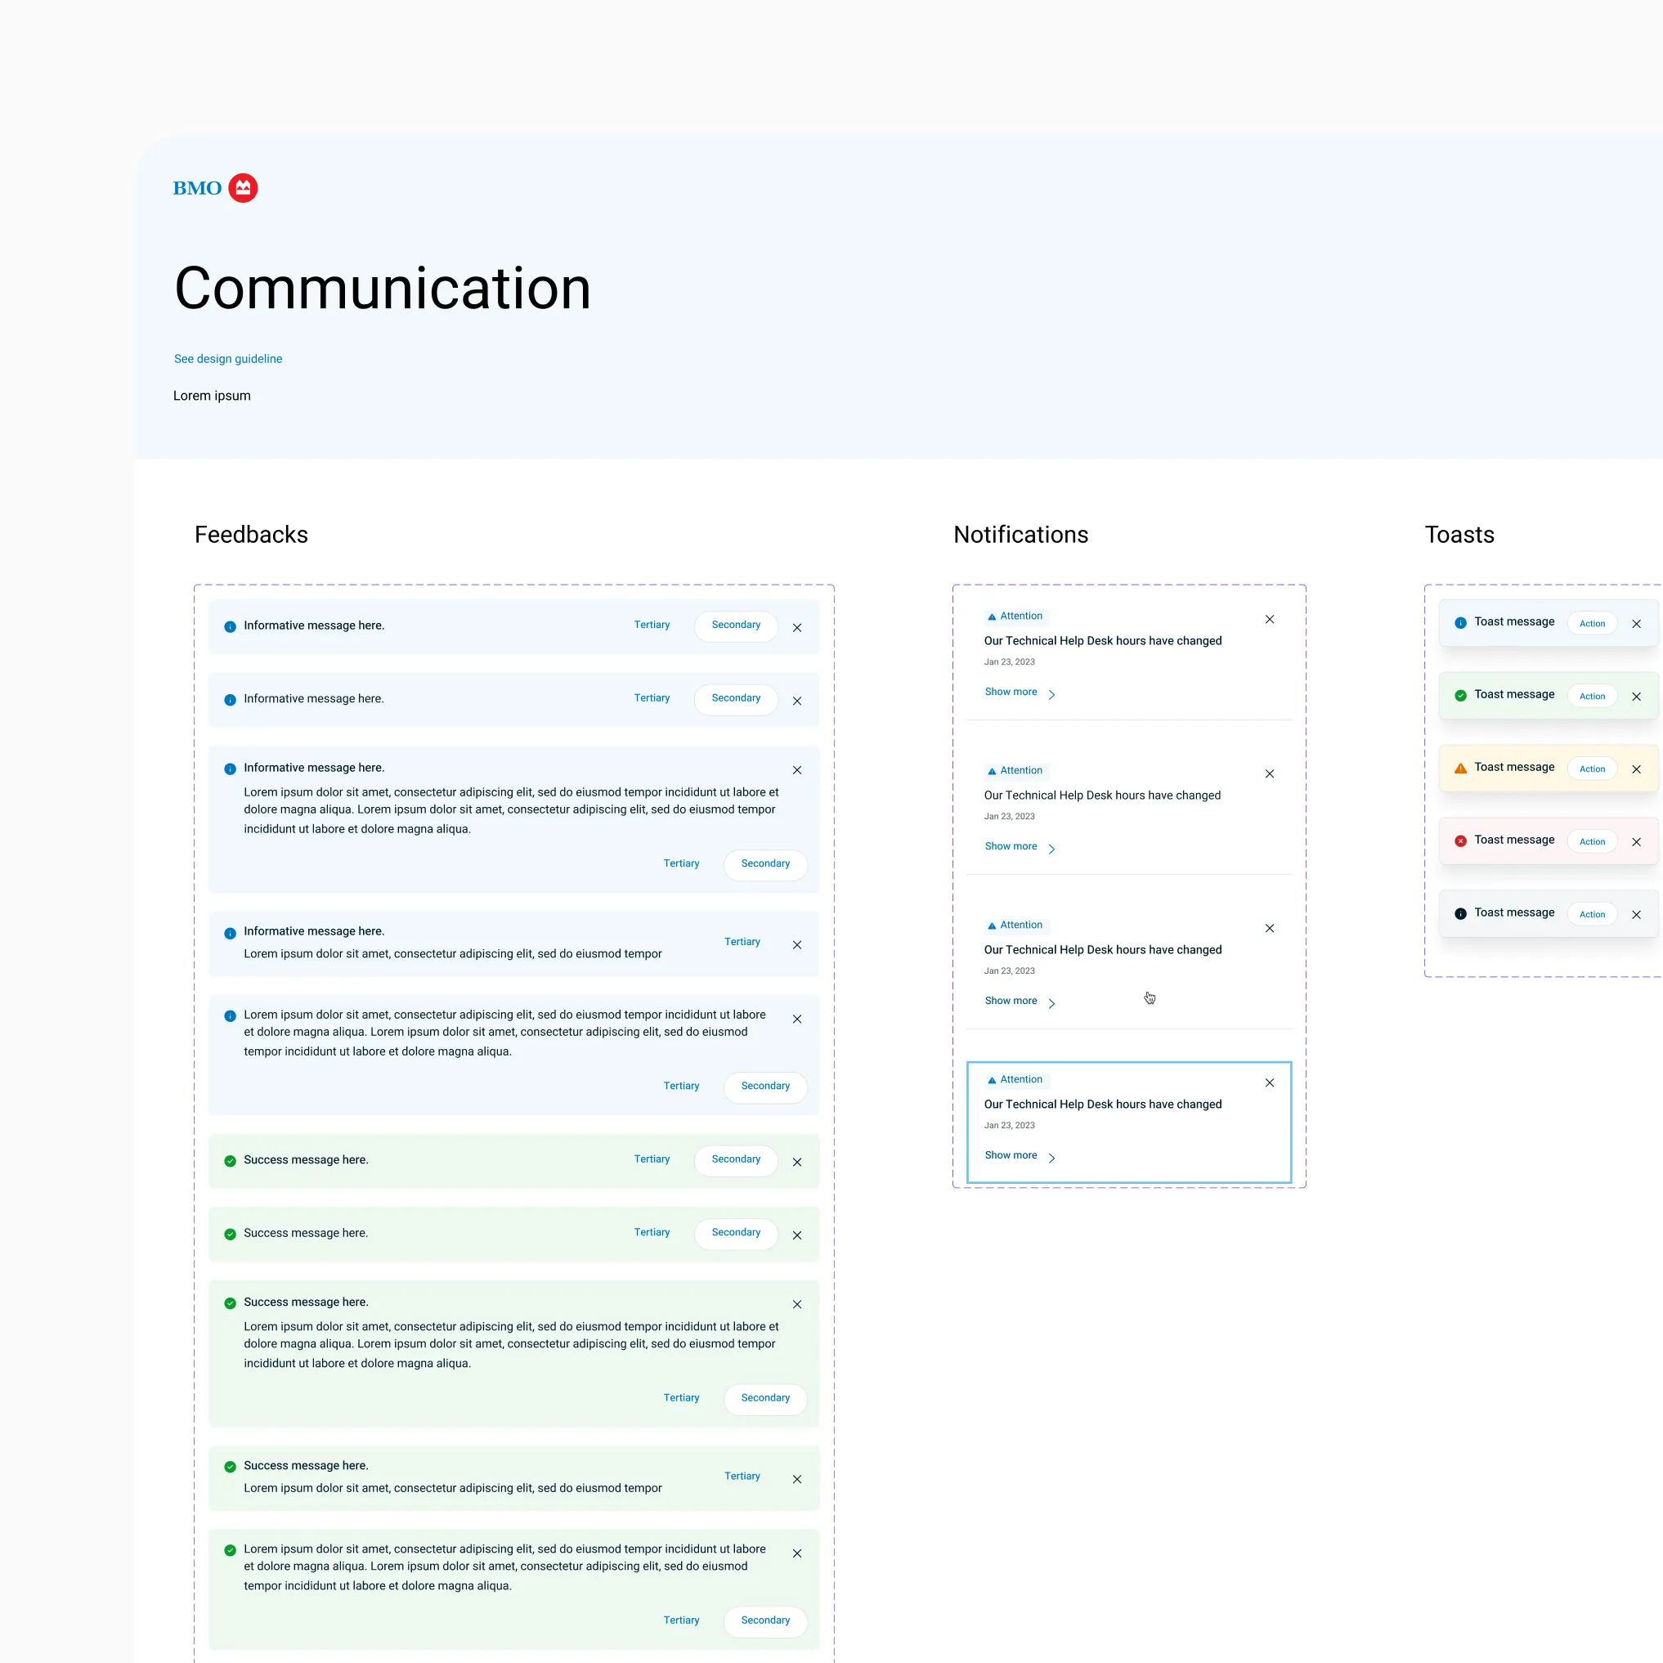Click Action on the green success toast
This screenshot has height=1663, width=1663.
pyautogui.click(x=1593, y=696)
